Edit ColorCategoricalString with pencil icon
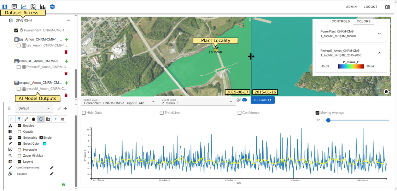This screenshot has width=397, height=191. tap(52, 168)
